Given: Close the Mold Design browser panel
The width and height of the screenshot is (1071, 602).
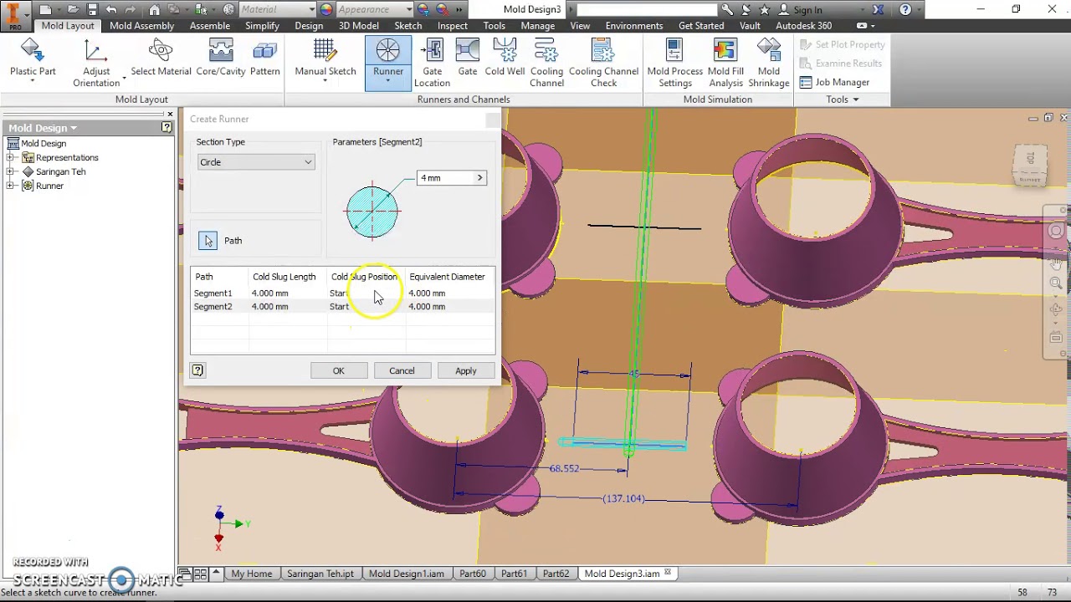Looking at the screenshot, I should pyautogui.click(x=170, y=114).
